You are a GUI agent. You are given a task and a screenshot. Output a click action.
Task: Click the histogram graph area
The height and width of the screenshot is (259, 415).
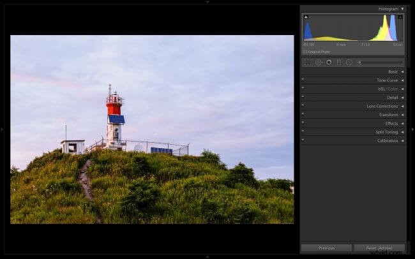(x=353, y=28)
